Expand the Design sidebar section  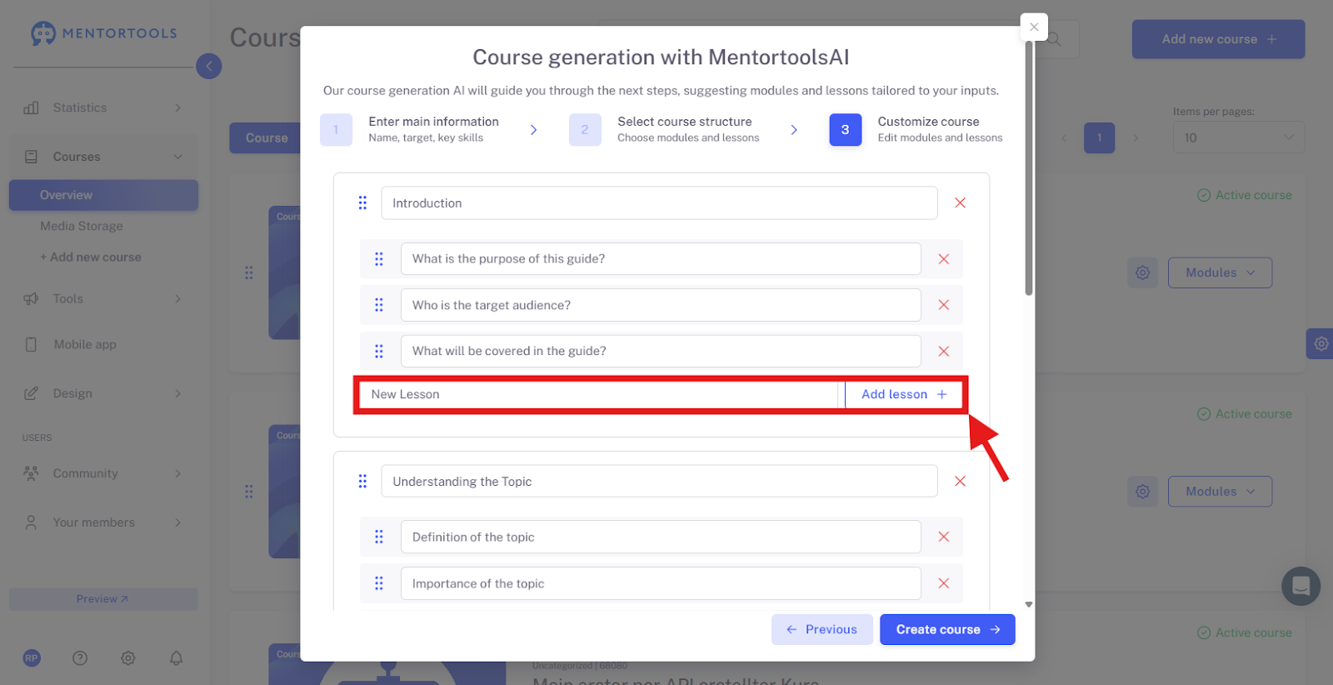(103, 393)
